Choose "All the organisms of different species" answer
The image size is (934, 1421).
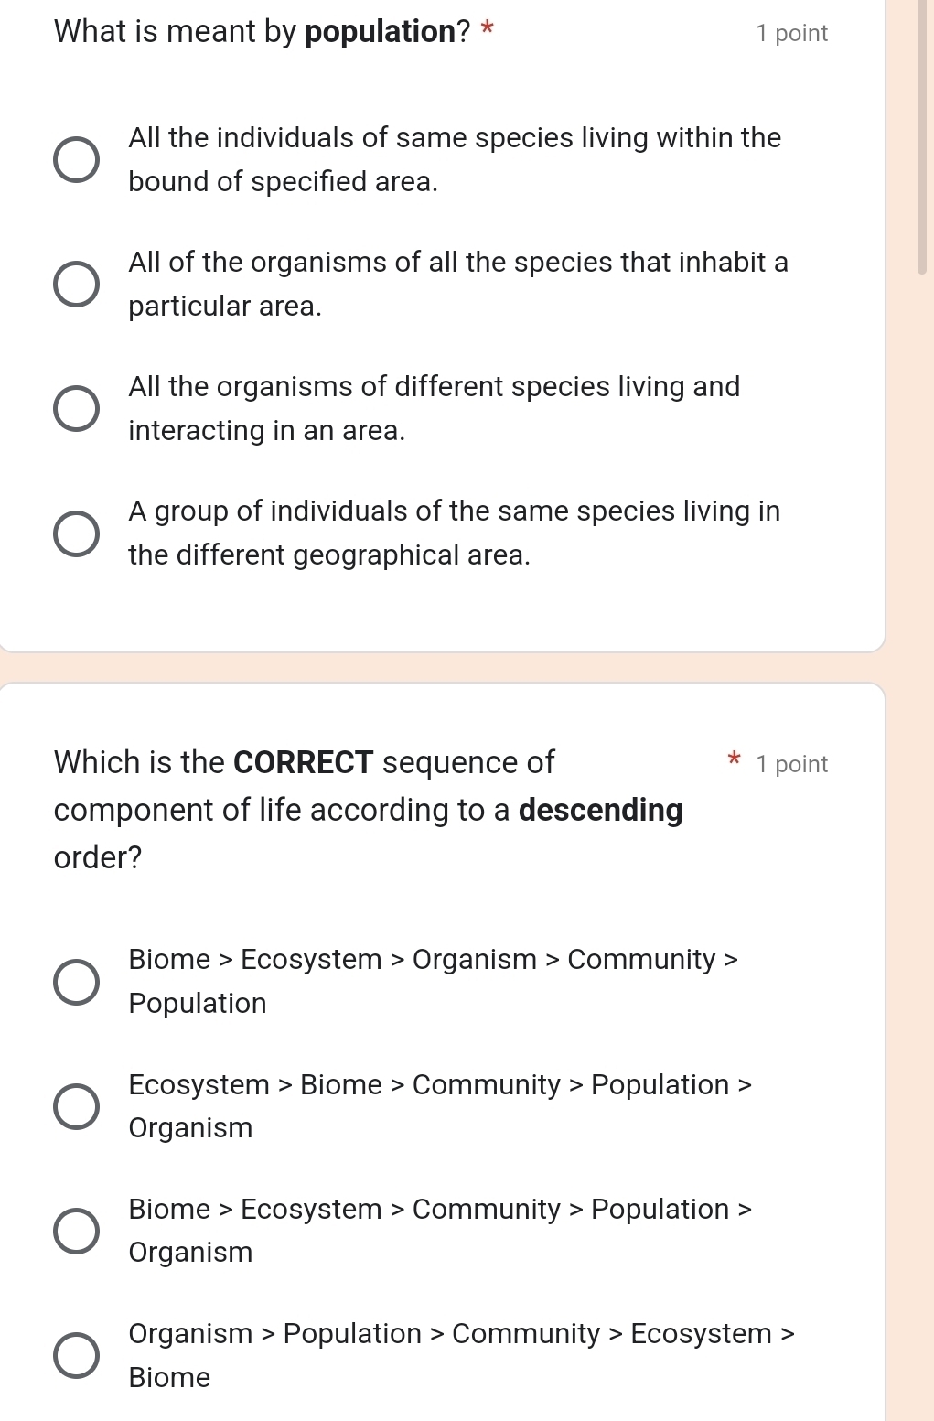tap(77, 408)
